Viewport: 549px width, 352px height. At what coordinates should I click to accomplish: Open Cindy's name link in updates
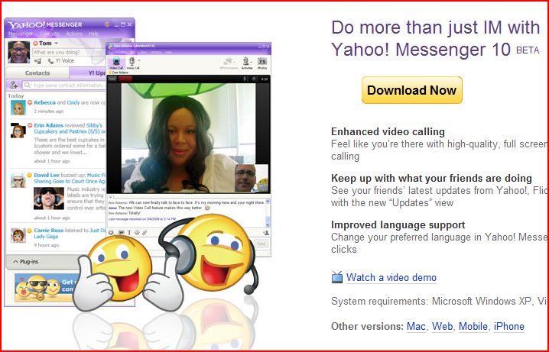tap(73, 102)
